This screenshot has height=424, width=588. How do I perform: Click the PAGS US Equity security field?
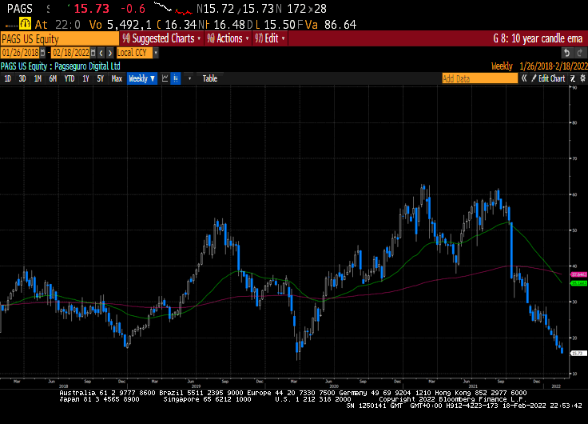pyautogui.click(x=59, y=38)
